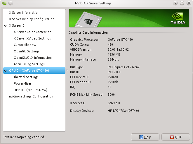Viewport: 193px width, 144px height.
Task: Click Bus Type 'PCI Express x16 Gen2'
Action: click(124, 67)
